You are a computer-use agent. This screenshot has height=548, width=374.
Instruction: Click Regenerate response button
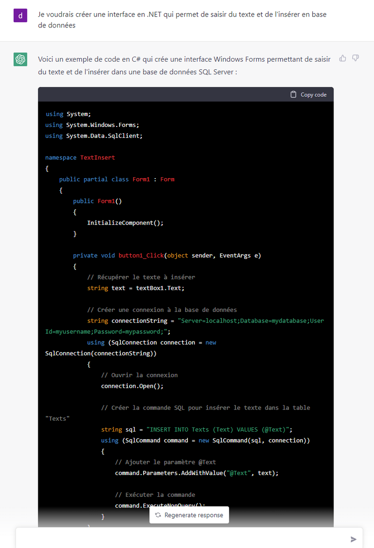pos(189,515)
